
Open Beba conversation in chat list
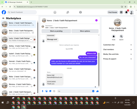tap(18, 32)
